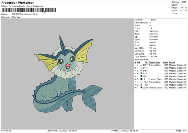The image size is (188, 133).
Task: Click the 'Min Stitch' value 0.2 mm
Action: 153,51
